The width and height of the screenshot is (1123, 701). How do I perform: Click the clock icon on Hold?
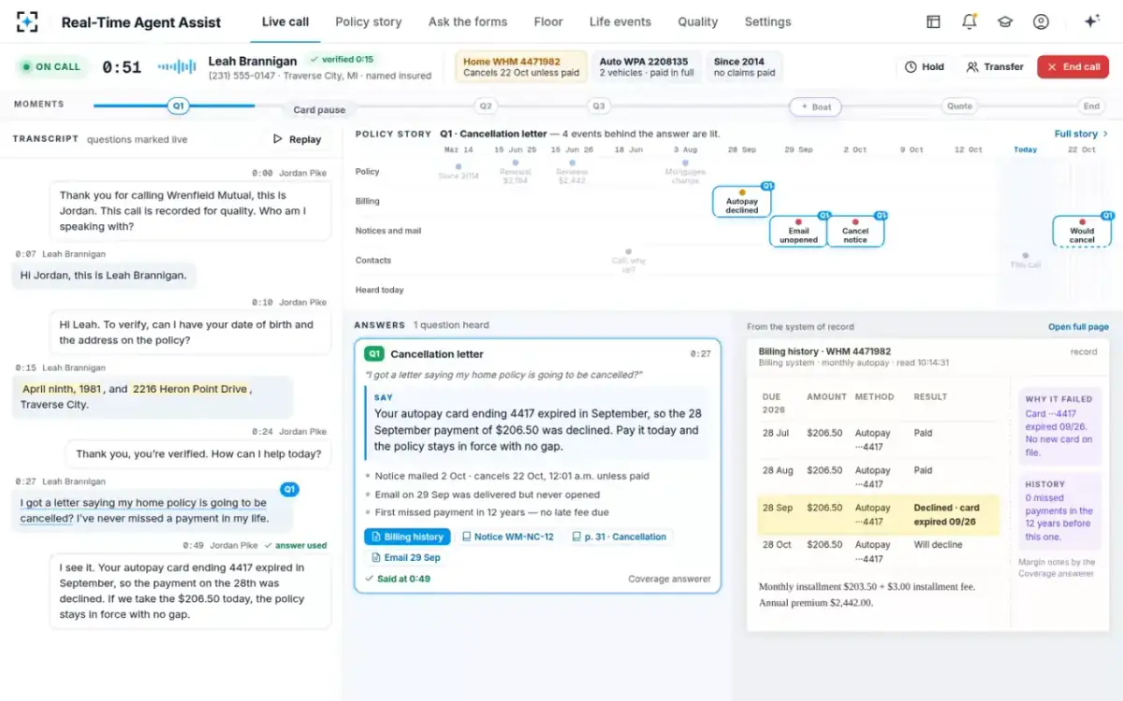tap(911, 67)
